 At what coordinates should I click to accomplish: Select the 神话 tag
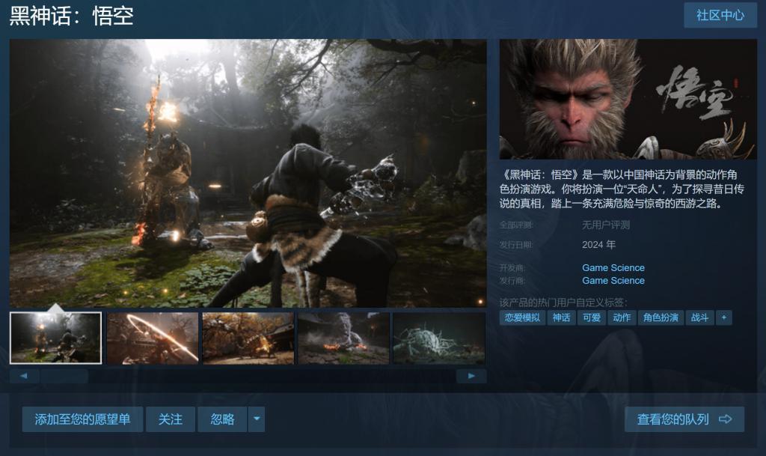pyautogui.click(x=561, y=317)
